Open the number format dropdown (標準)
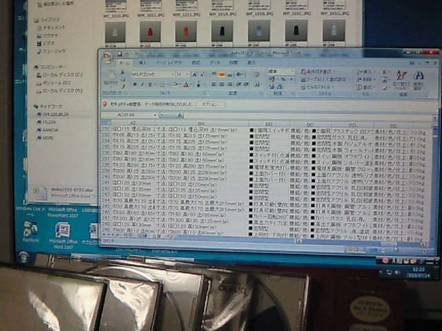This screenshot has width=442, height=331. [x=292, y=72]
